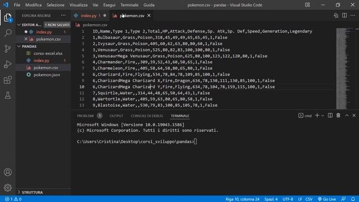Open the Esegui menu
Image resolution: width=359 pixels, height=202 pixels.
[109, 5]
